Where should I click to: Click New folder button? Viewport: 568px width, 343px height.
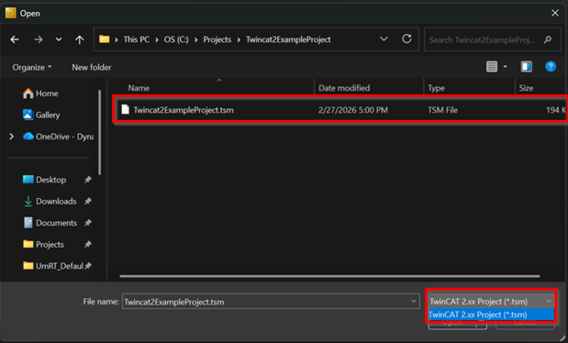91,67
